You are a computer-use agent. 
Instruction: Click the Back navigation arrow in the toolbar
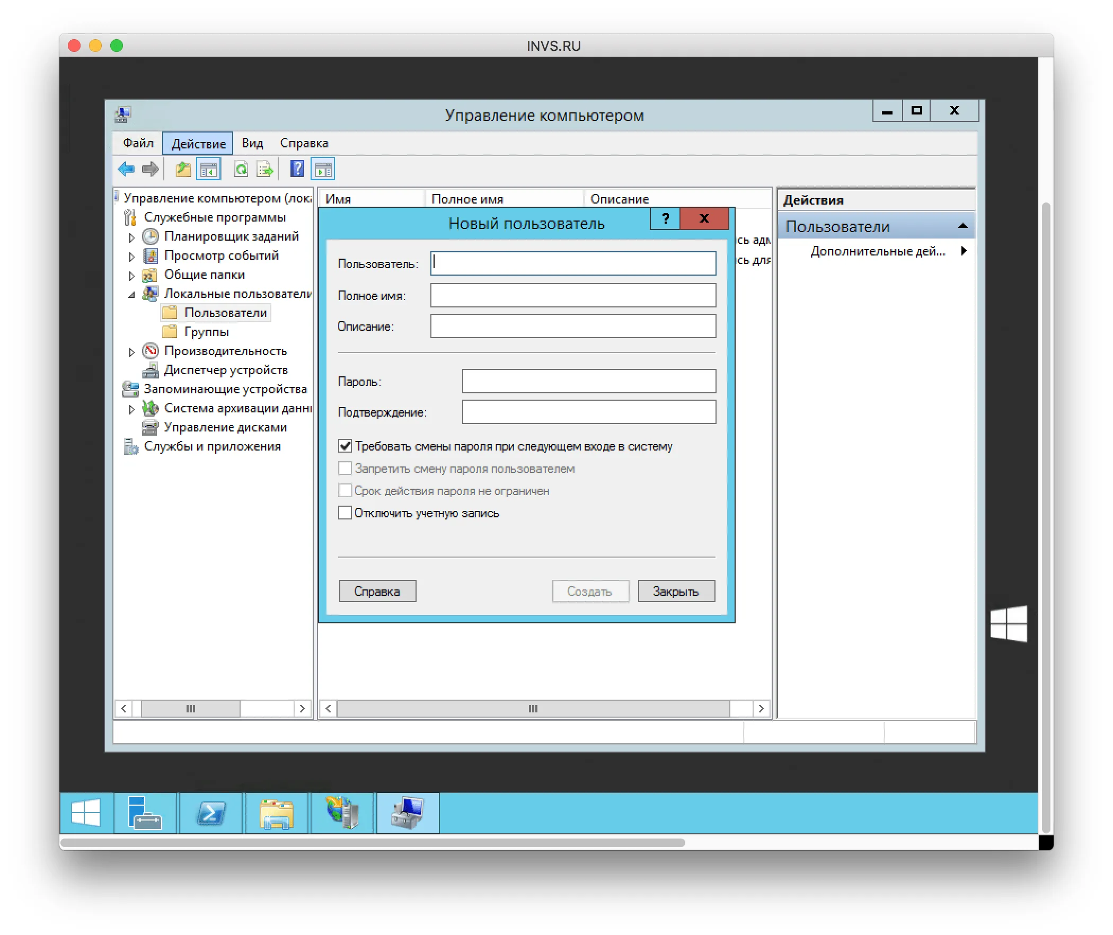pos(126,169)
